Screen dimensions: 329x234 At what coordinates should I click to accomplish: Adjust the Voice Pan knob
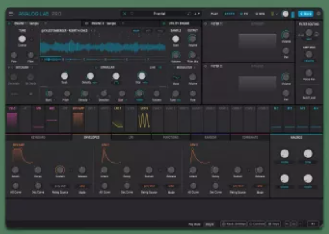309,73
